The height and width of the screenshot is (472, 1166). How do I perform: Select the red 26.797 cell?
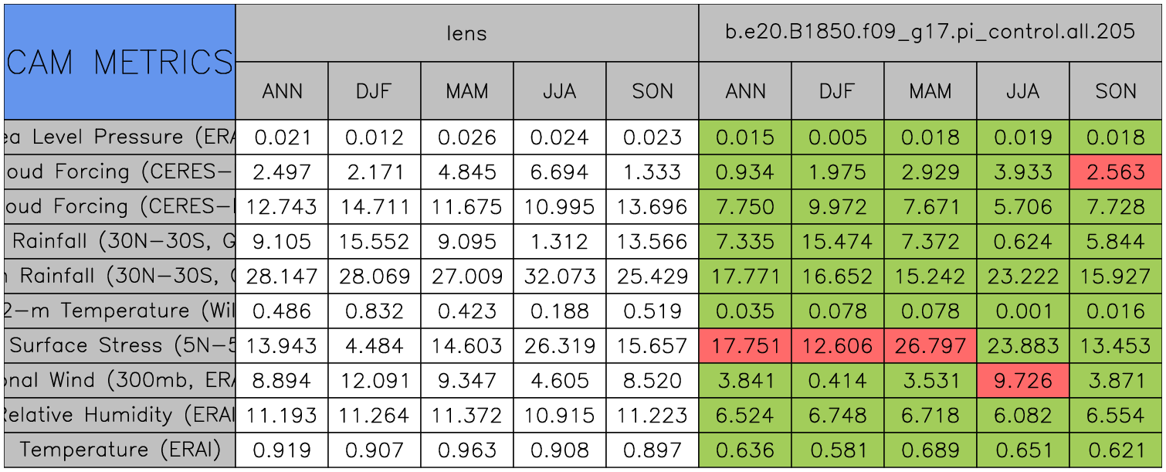[x=930, y=346]
